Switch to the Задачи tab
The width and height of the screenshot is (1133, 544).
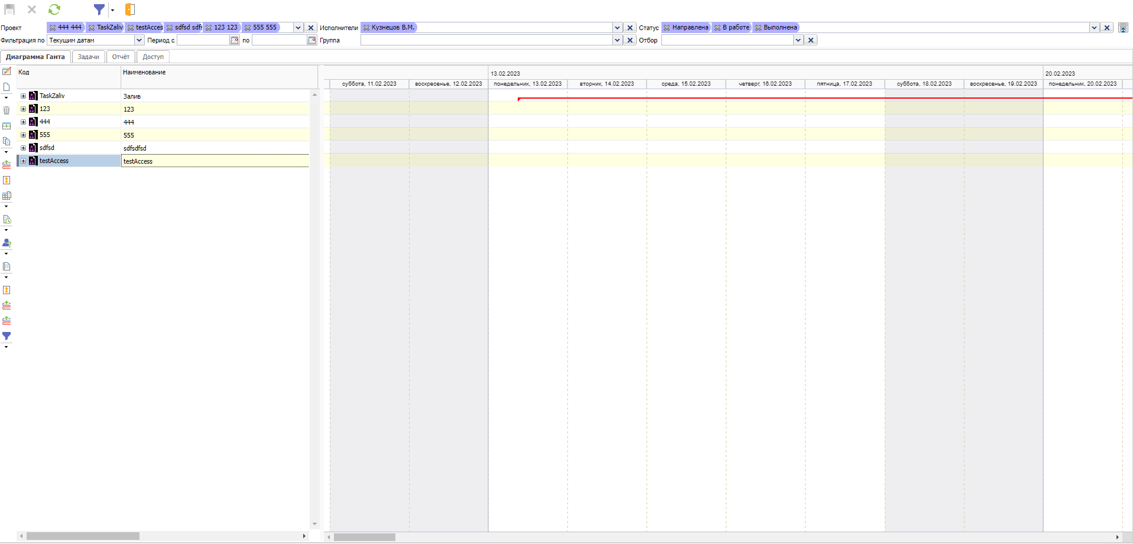pos(89,57)
